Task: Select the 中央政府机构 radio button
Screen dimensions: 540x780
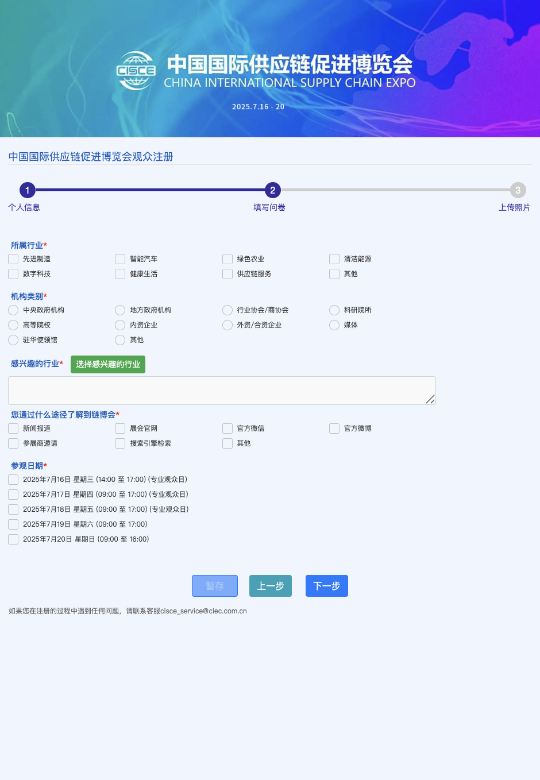Action: [13, 310]
